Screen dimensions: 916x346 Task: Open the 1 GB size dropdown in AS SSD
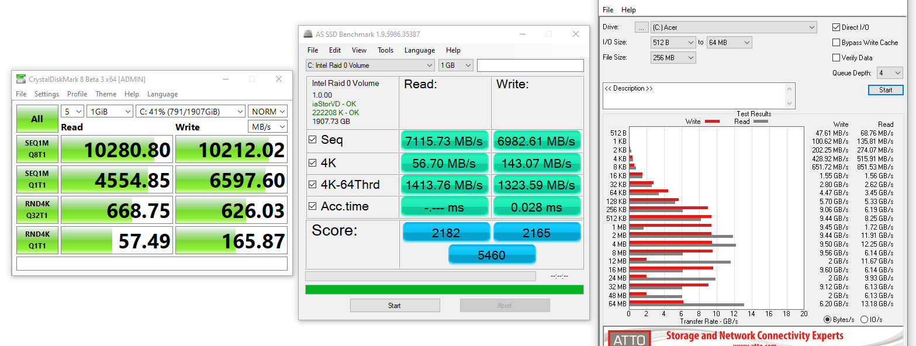[x=455, y=65]
